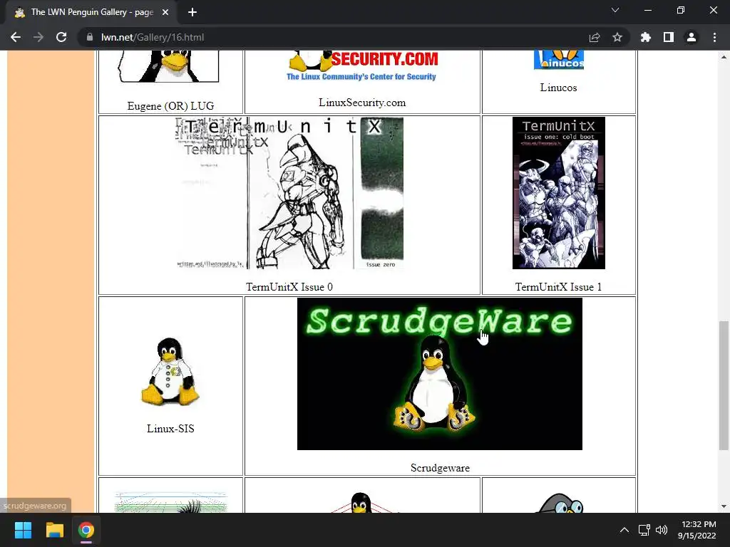Click the Eugene (OR) LUG caption
This screenshot has width=730, height=547.
[x=170, y=106]
